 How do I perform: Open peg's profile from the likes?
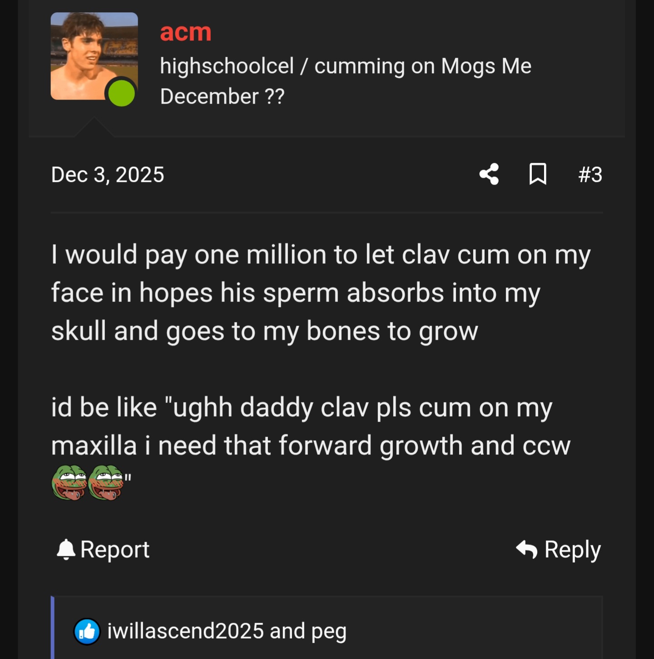click(x=329, y=631)
